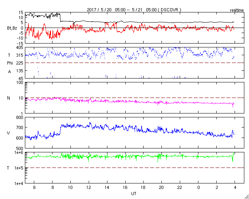Screen dimensions: 249x199
Task: Click the '700' tick on velocity axis
Action: 21,127
